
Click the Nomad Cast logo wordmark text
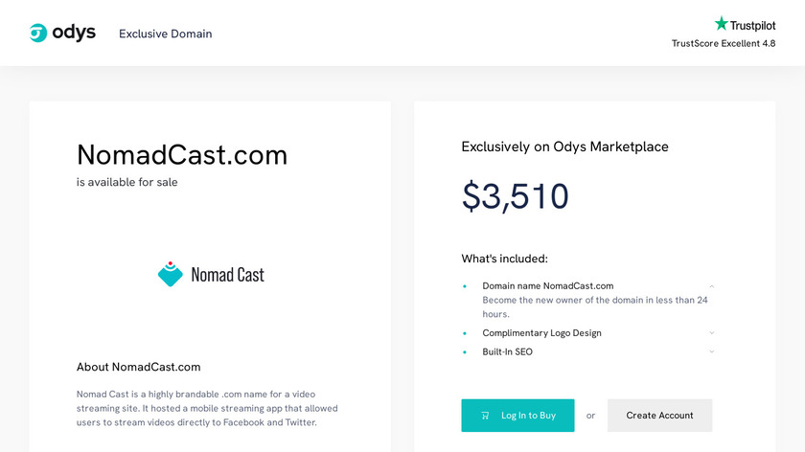coord(227,275)
